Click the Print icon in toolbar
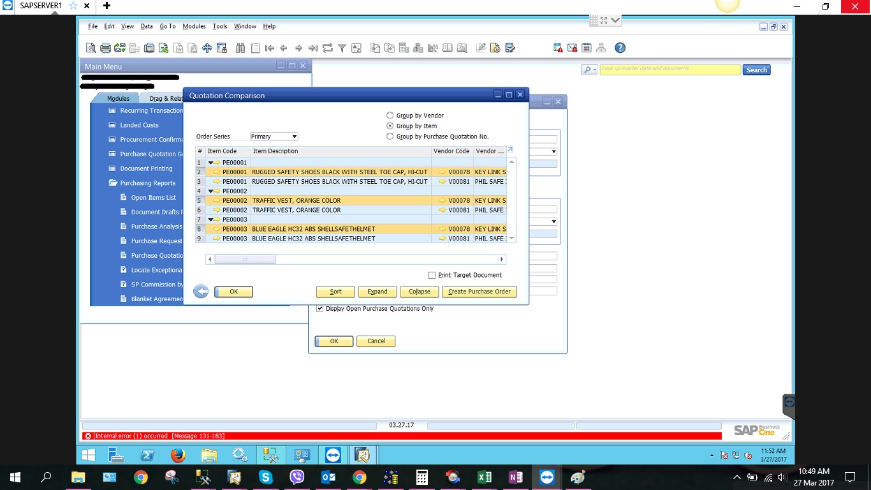 click(106, 48)
